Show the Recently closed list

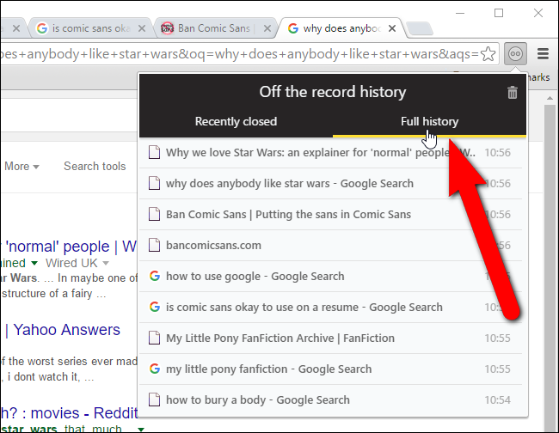[236, 121]
